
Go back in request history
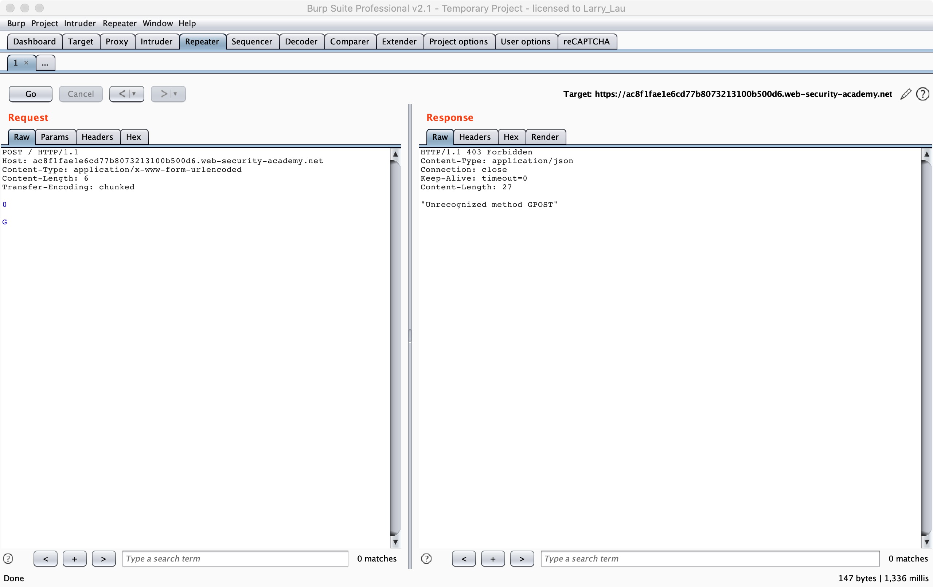point(122,94)
